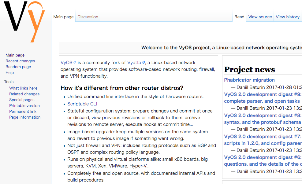Open the Phabricator migration news item
This screenshot has width=302, height=184.
[249, 80]
